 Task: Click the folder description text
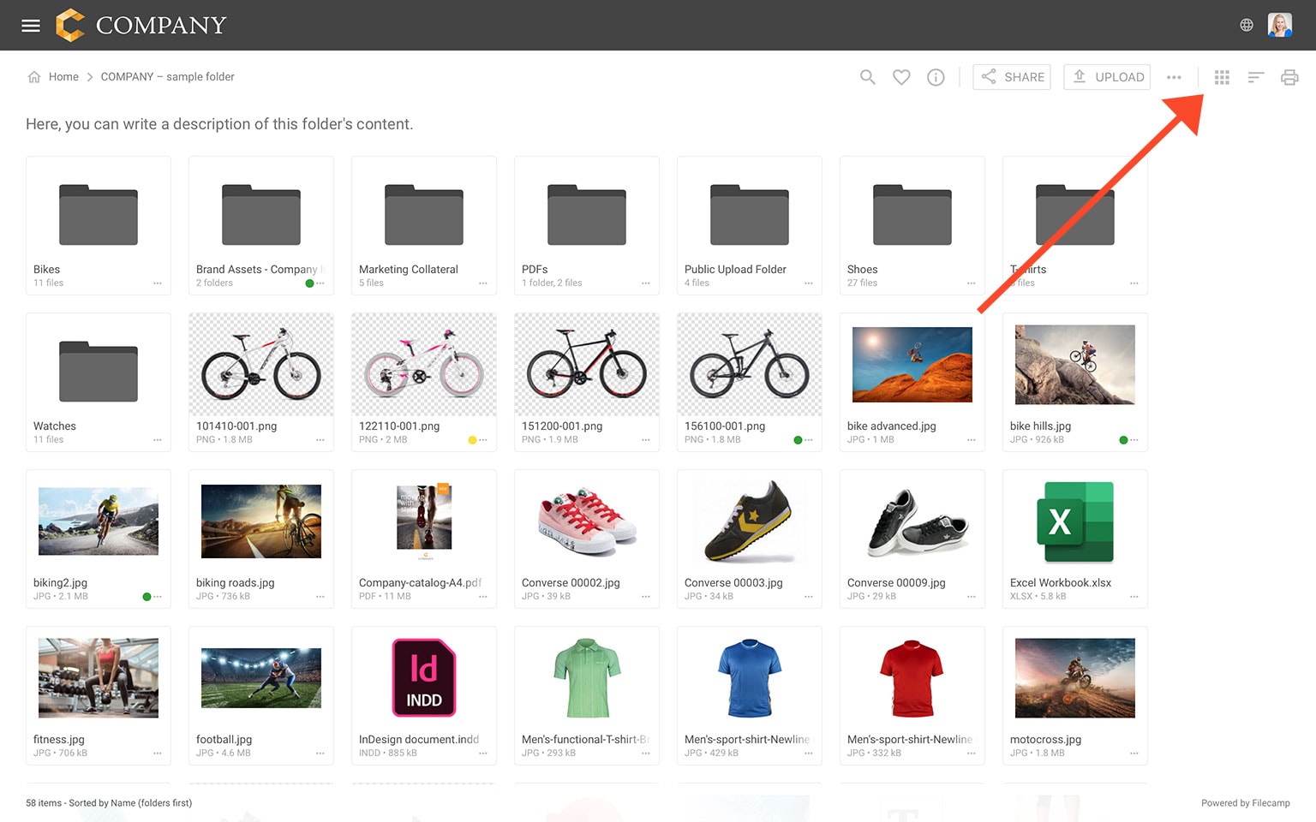(x=219, y=124)
